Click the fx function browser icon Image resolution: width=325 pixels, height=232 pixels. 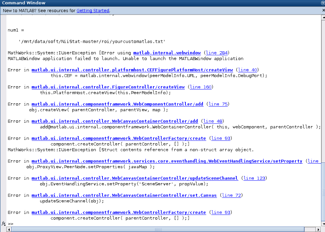(x=4, y=223)
